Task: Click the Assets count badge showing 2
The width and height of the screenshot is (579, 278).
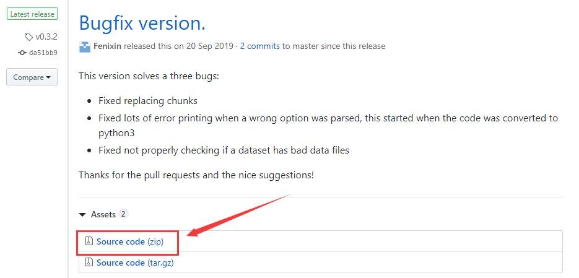Action: (124, 214)
